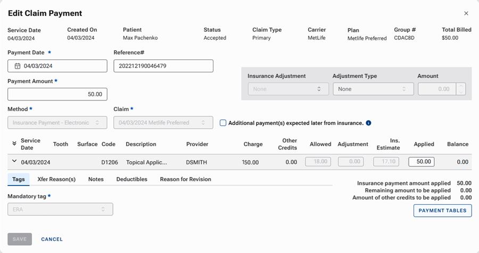Click the Applied amount field
This screenshot has height=253, width=479.
pyautogui.click(x=421, y=162)
